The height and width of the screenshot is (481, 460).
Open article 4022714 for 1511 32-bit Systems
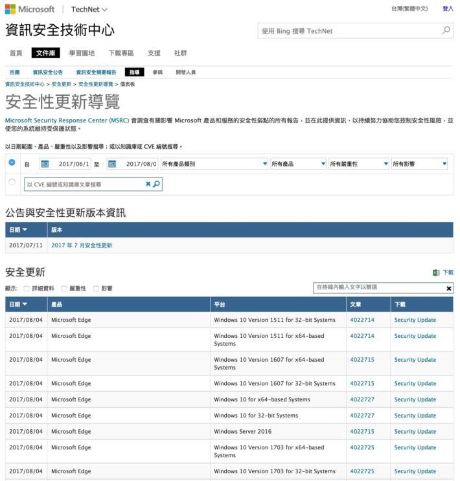click(362, 320)
